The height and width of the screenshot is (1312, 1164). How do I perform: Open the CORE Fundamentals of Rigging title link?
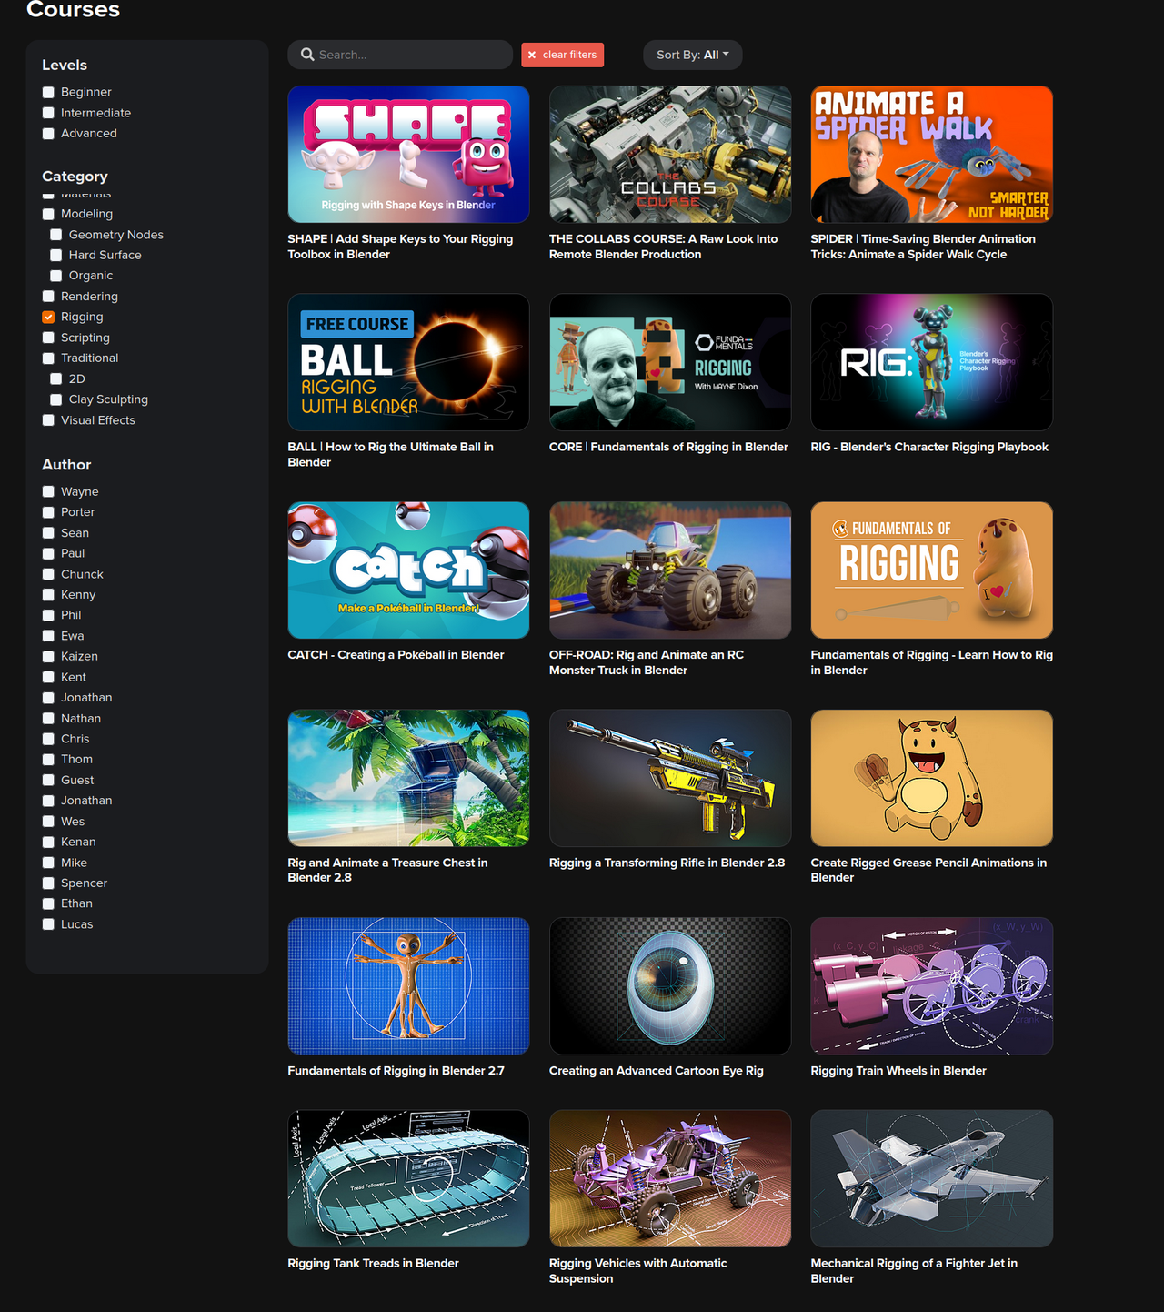(668, 447)
